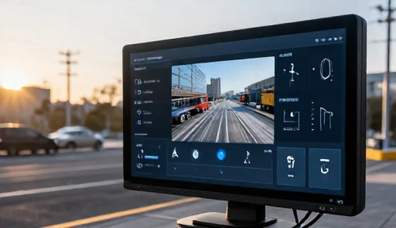Select the glowing bright blue circle icon
Image resolution: width=396 pixels, height=228 pixels.
pyautogui.click(x=221, y=154)
